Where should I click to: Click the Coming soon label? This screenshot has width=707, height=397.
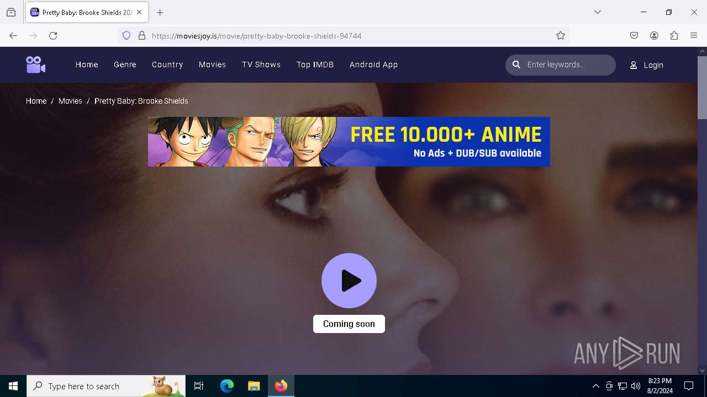[x=349, y=324]
